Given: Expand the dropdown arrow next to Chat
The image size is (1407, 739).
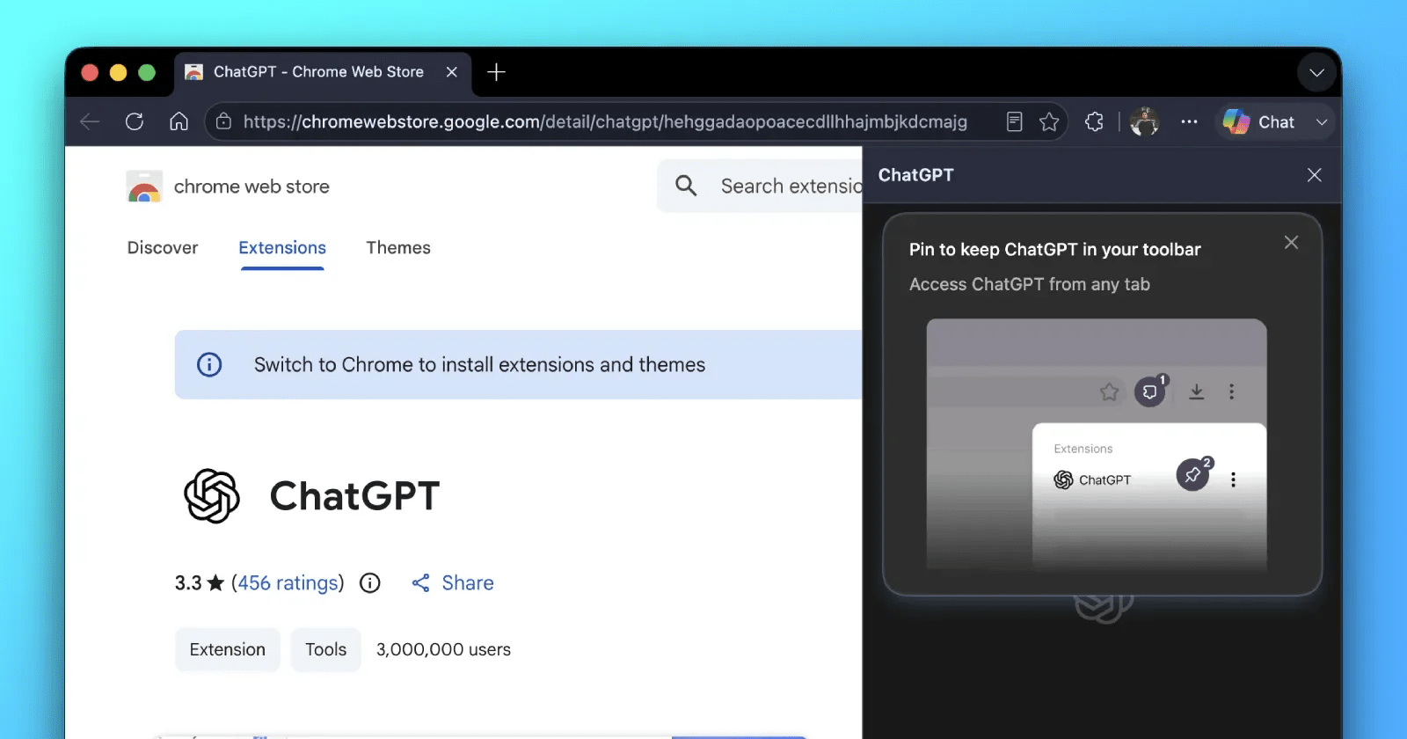Looking at the screenshot, I should tap(1322, 122).
